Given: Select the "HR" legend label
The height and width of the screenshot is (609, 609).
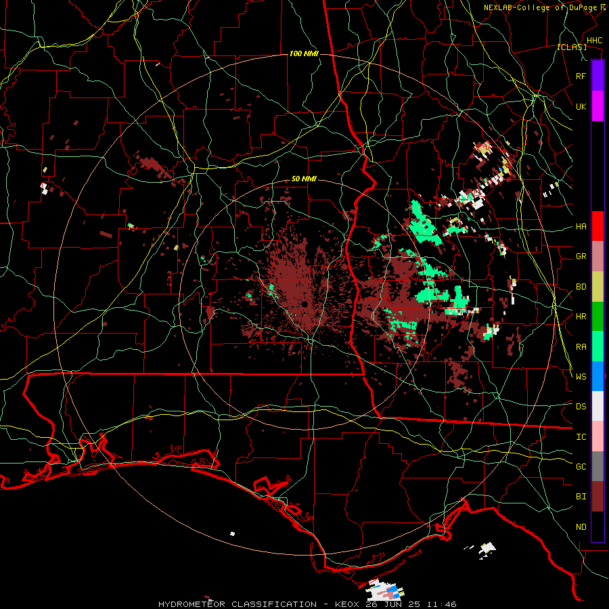Looking at the screenshot, I should [581, 317].
